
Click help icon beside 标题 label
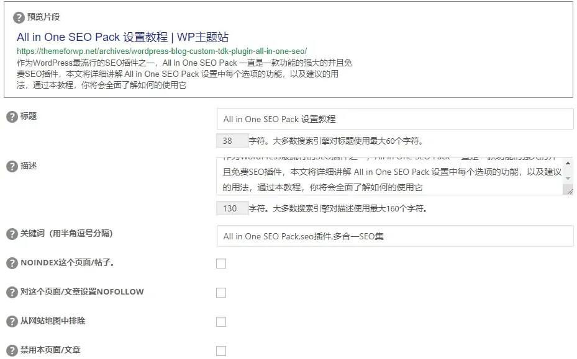click(12, 117)
